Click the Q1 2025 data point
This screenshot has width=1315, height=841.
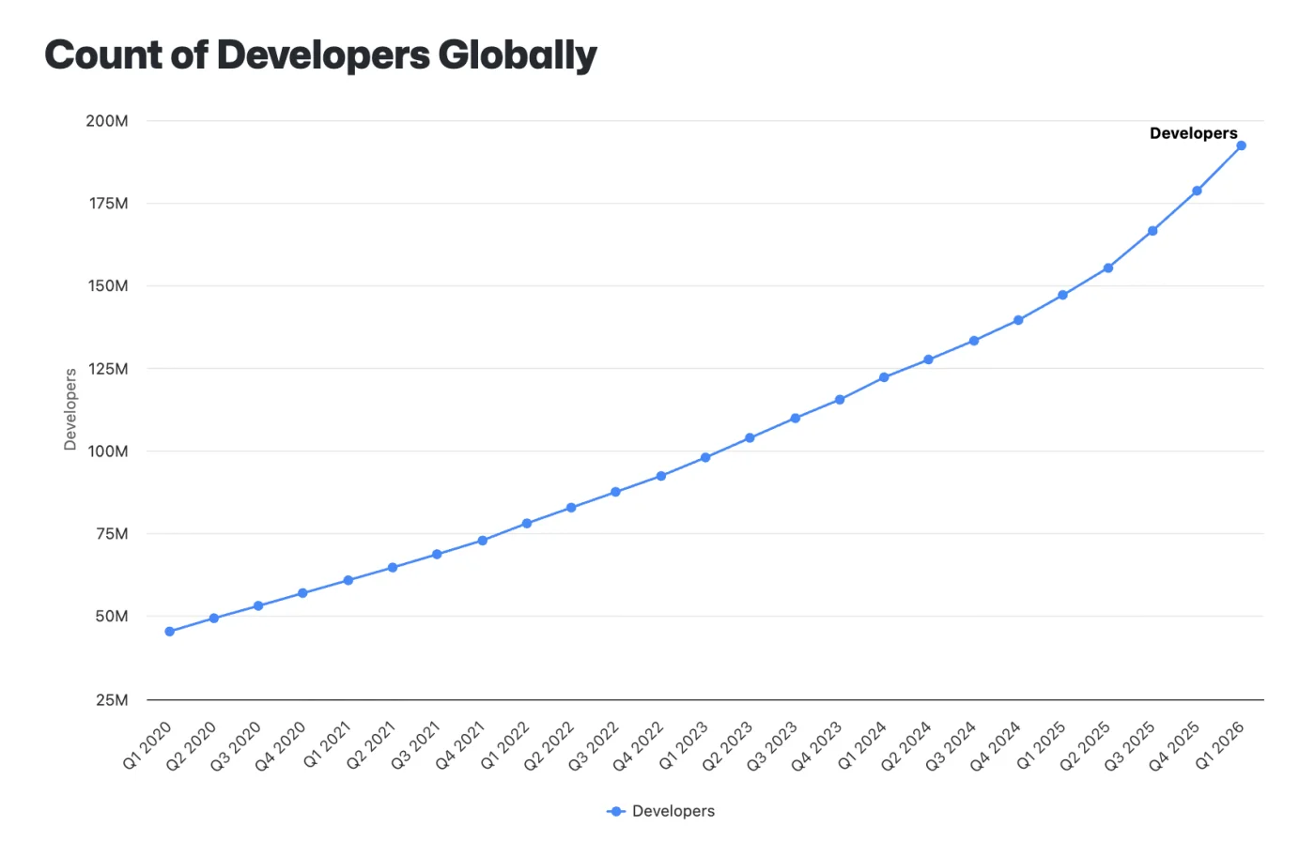(1062, 295)
